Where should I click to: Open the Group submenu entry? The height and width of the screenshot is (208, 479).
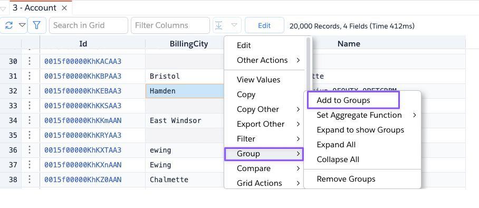pos(264,154)
